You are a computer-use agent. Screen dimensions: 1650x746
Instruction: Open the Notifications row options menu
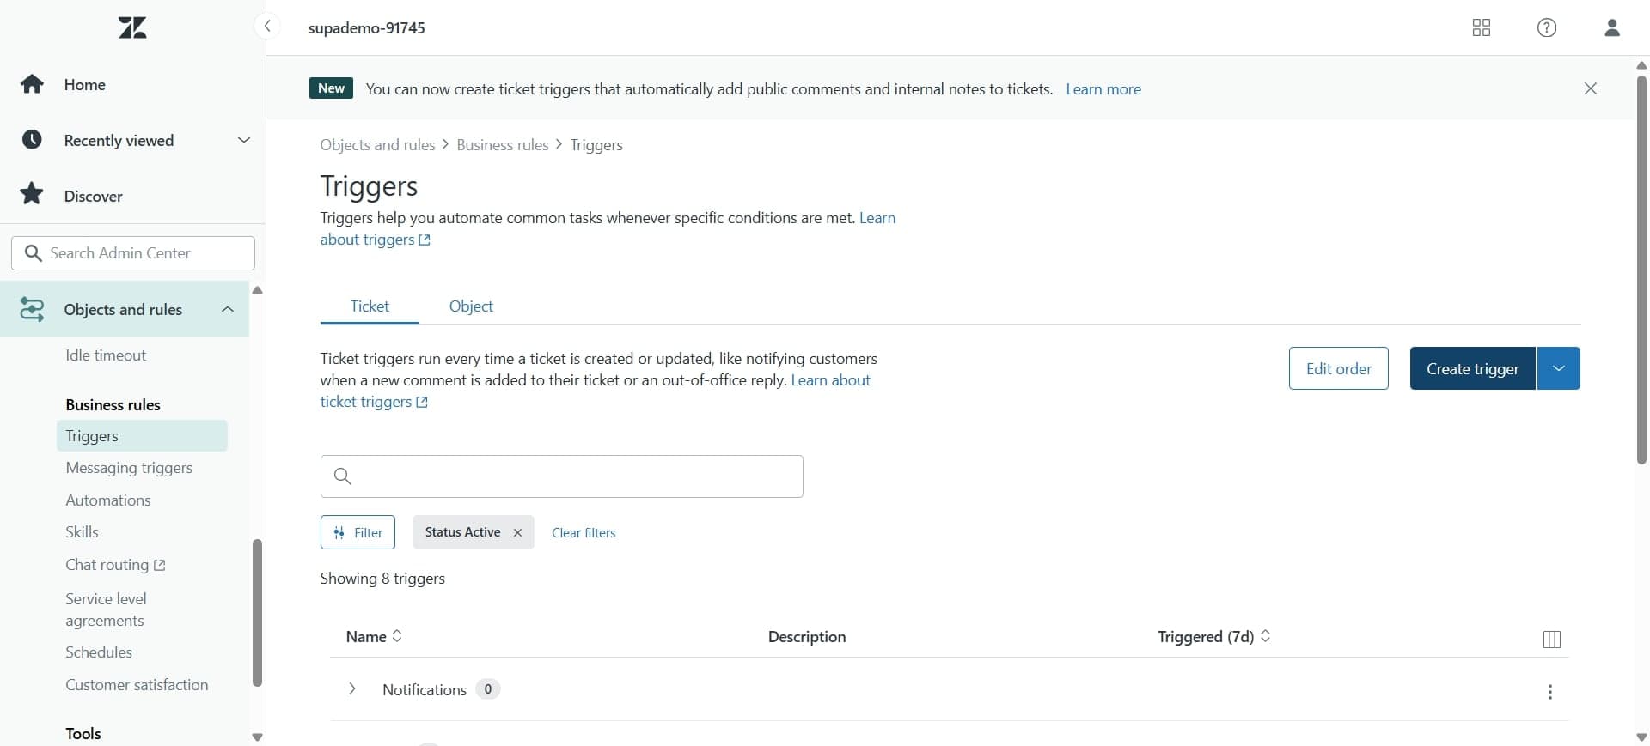click(x=1549, y=692)
